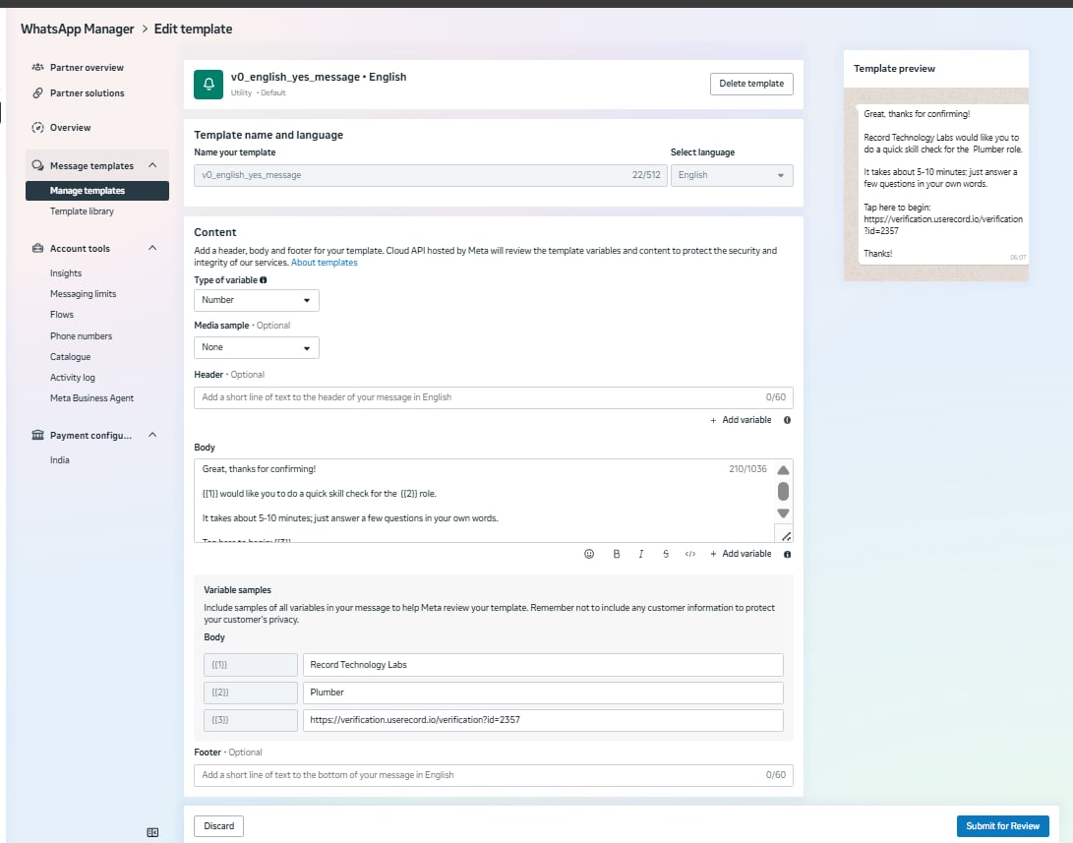This screenshot has height=843, width=1073.
Task: Open Partner overview page
Action: (87, 67)
